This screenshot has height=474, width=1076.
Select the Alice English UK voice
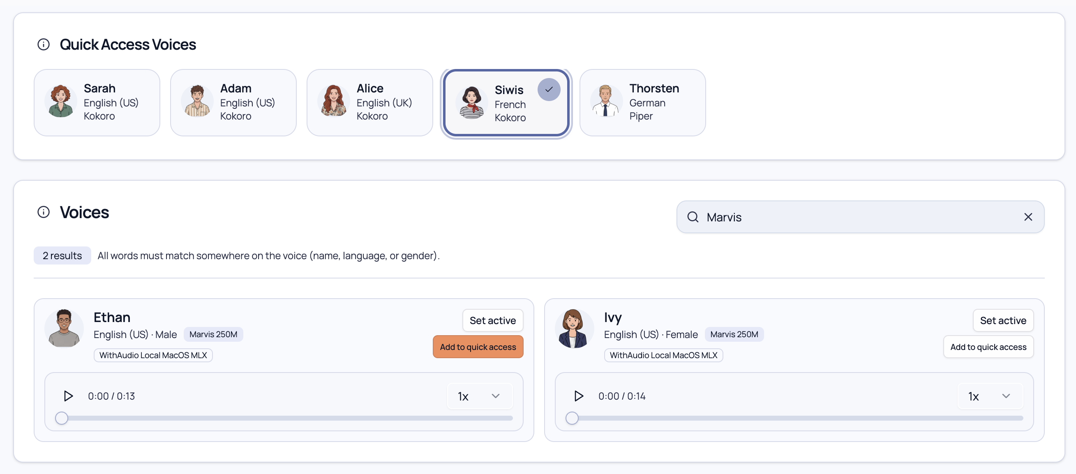(x=369, y=102)
